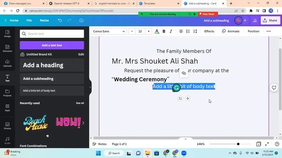Click the 146% zoom level

(200, 144)
